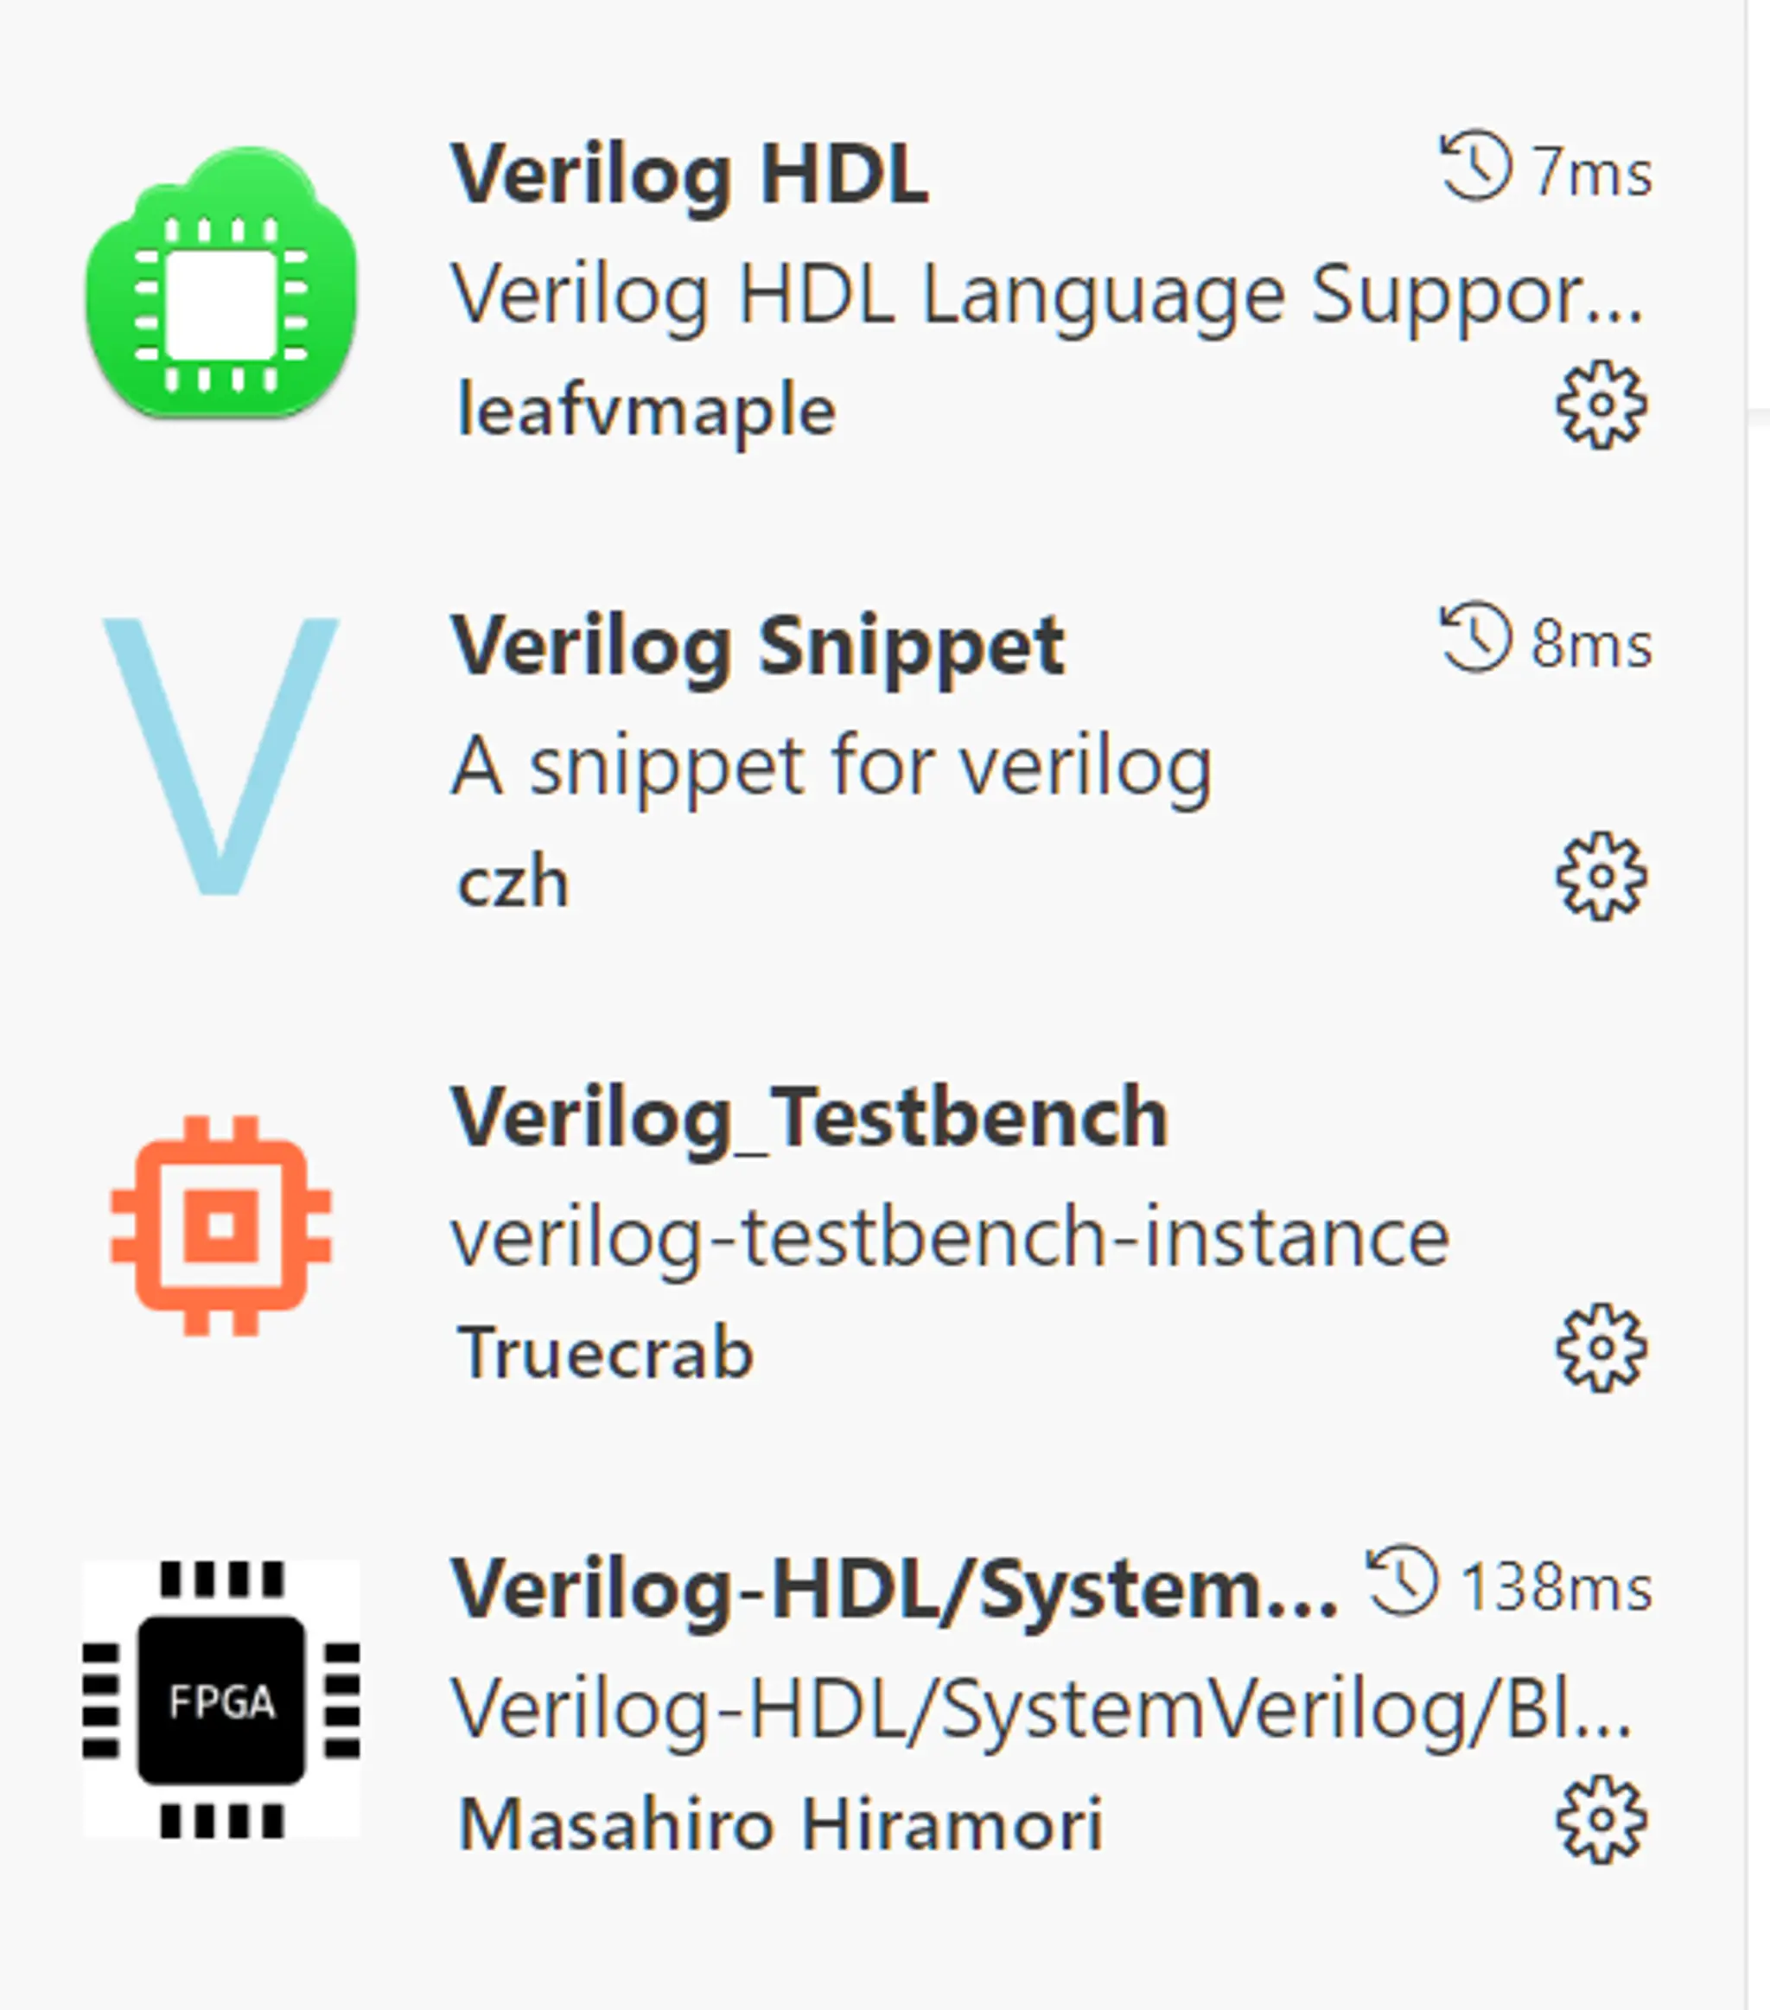Click the 8ms activation time clock icon
1770x2010 pixels.
(1475, 636)
